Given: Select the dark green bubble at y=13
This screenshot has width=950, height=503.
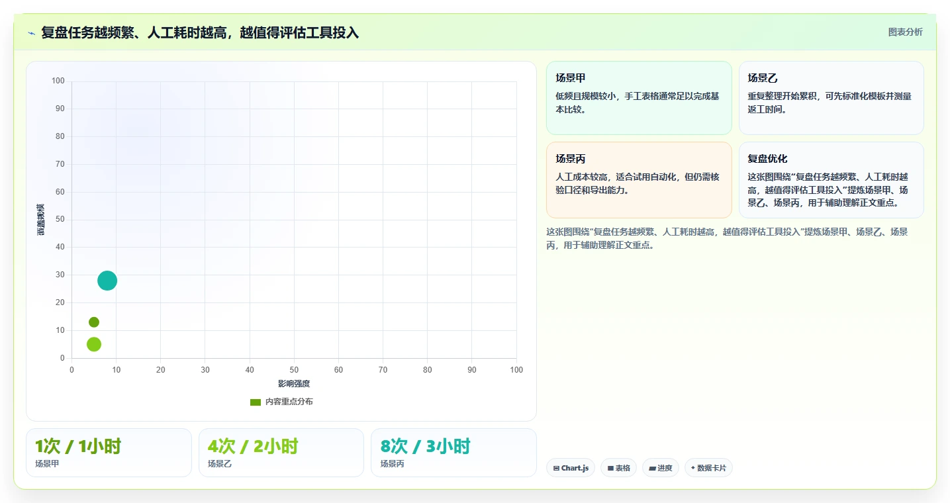Looking at the screenshot, I should tap(94, 322).
